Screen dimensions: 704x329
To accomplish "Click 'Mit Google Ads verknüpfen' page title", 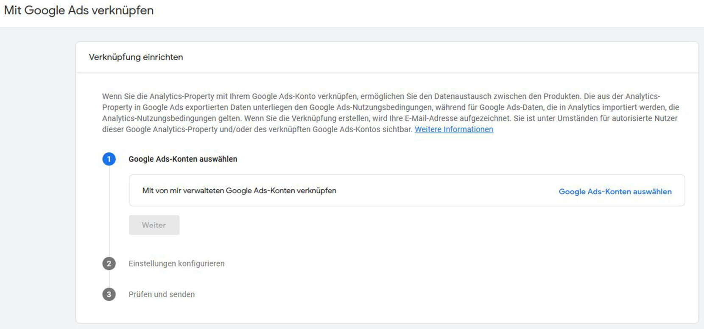I will pyautogui.click(x=79, y=11).
